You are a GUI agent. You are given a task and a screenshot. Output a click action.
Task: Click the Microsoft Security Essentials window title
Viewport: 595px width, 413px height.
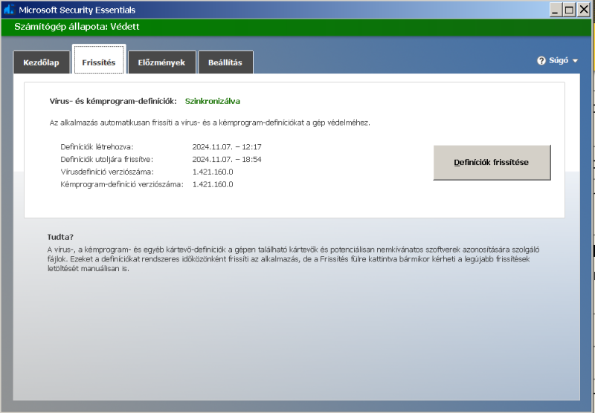(77, 10)
